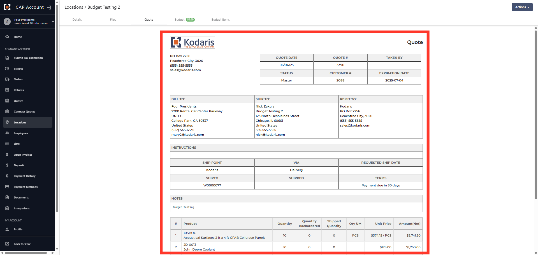Click the unit price $374.15 / PCS
Image resolution: width=538 pixels, height=255 pixels.
click(381, 235)
